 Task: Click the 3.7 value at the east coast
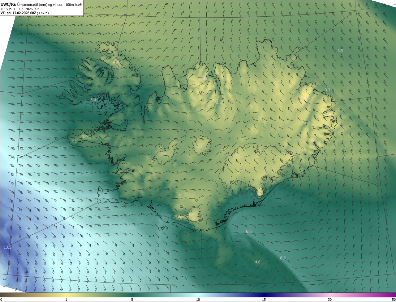pos(328,90)
